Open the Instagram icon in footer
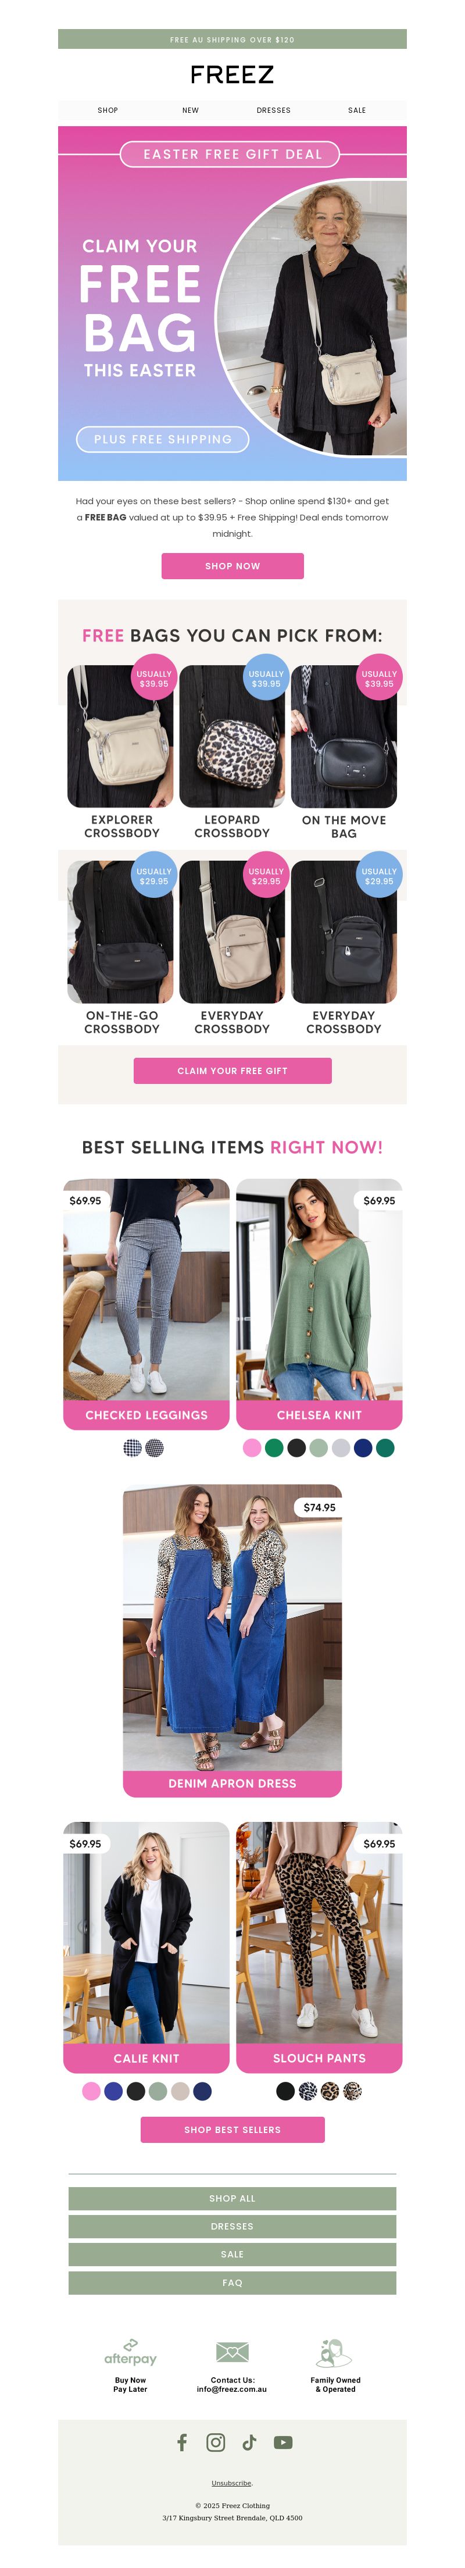465x2568 pixels. click(215, 2441)
